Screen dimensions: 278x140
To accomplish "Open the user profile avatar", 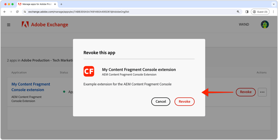I will click(x=265, y=24).
